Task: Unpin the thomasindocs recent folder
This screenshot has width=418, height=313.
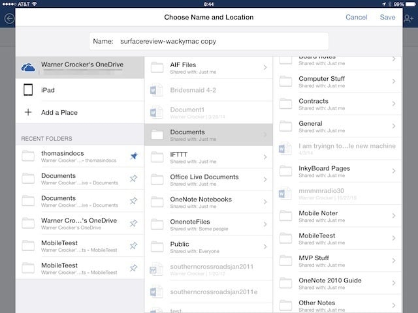Action: [134, 156]
